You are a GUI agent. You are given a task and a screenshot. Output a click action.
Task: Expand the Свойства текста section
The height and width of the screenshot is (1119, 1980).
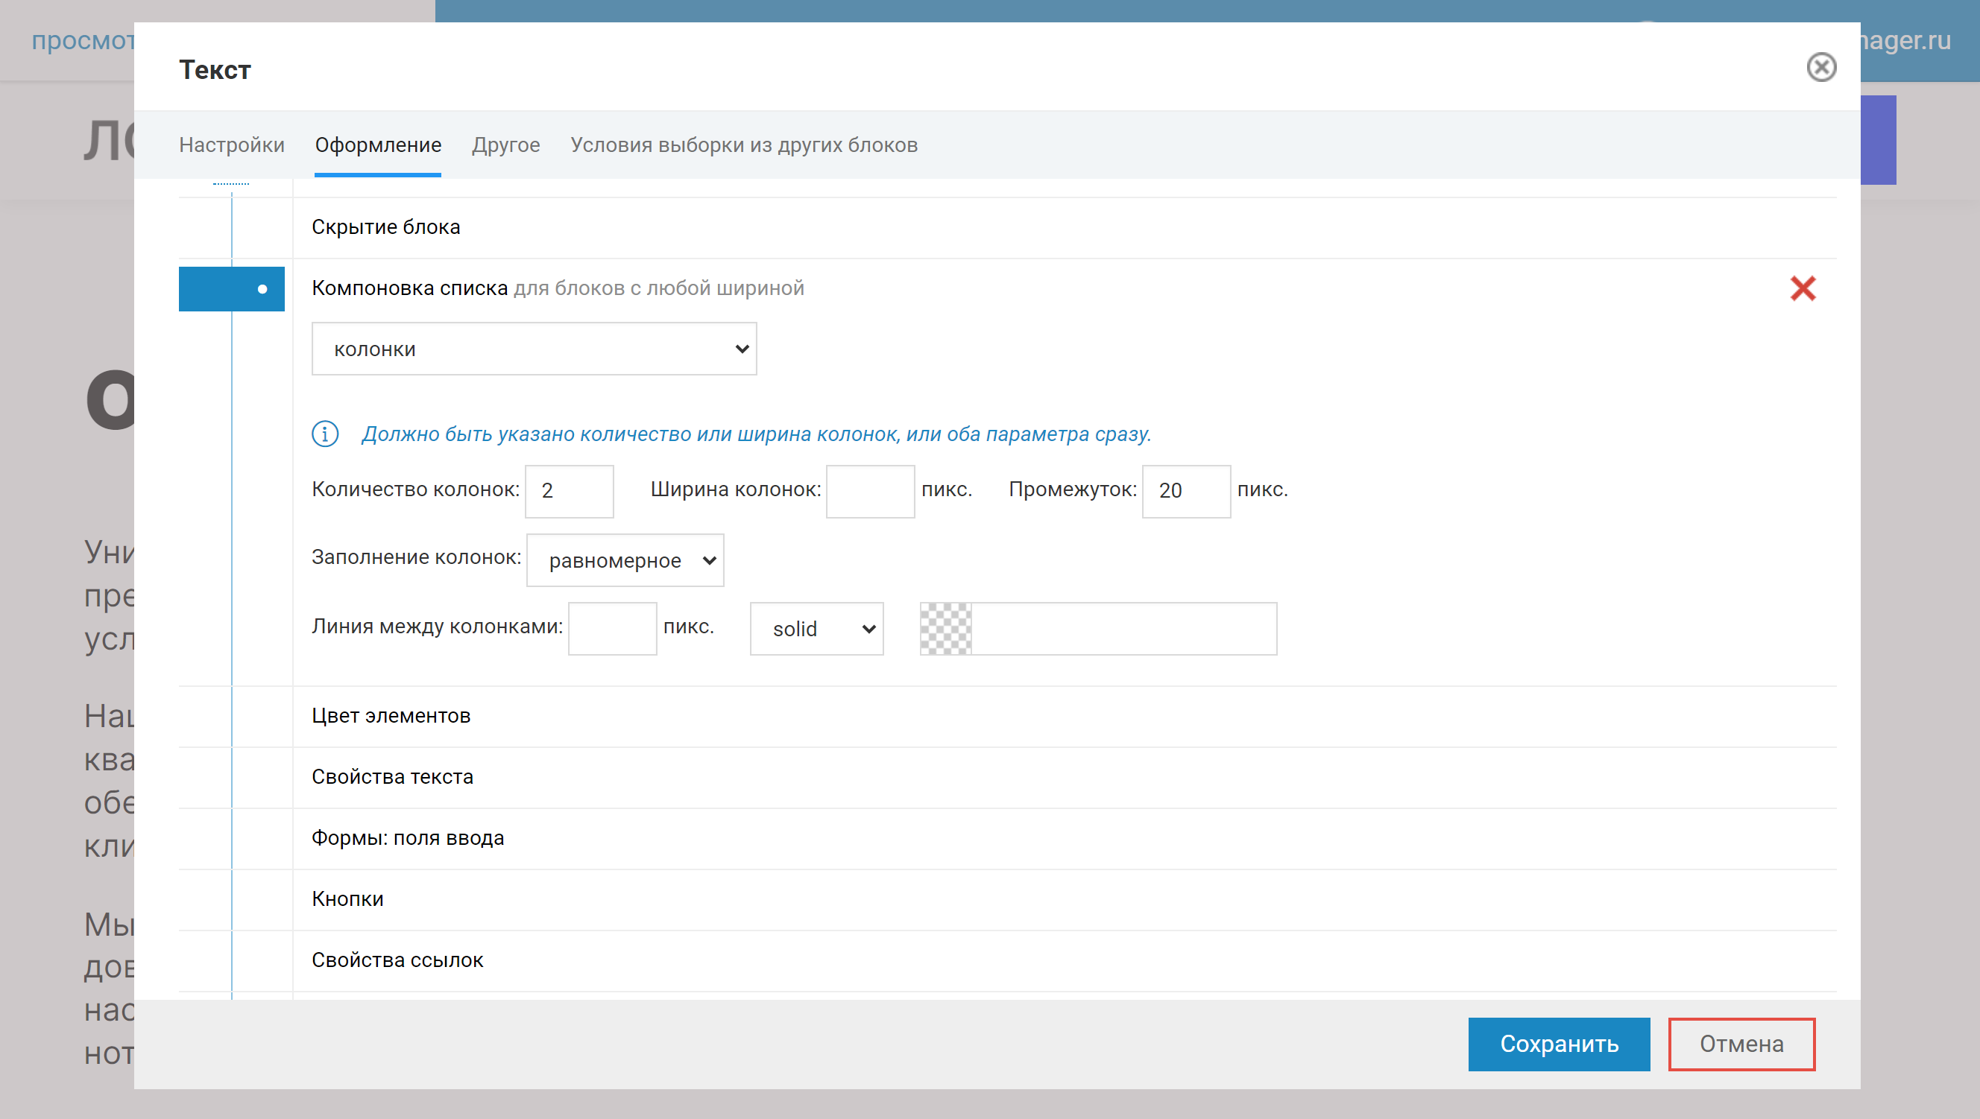point(392,777)
